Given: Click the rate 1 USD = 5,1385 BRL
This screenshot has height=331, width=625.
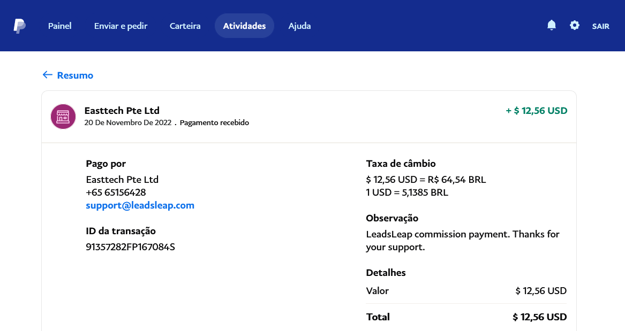Looking at the screenshot, I should tap(407, 193).
